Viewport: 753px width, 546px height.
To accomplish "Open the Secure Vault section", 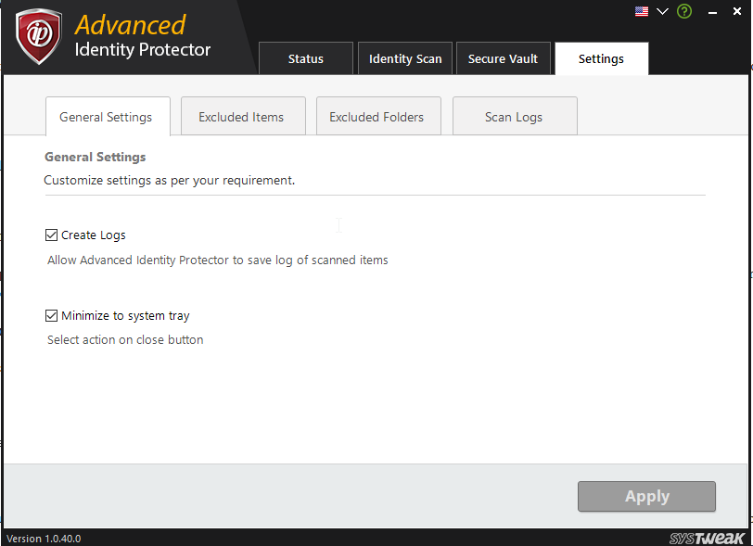I will 503,57.
